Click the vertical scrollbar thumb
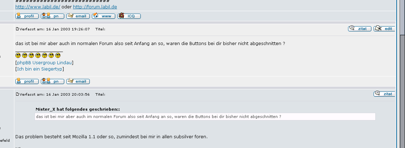 (x=403, y=17)
